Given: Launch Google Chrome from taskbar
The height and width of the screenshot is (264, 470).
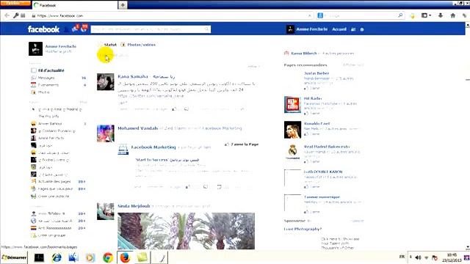Looking at the screenshot, I should click(108, 257).
